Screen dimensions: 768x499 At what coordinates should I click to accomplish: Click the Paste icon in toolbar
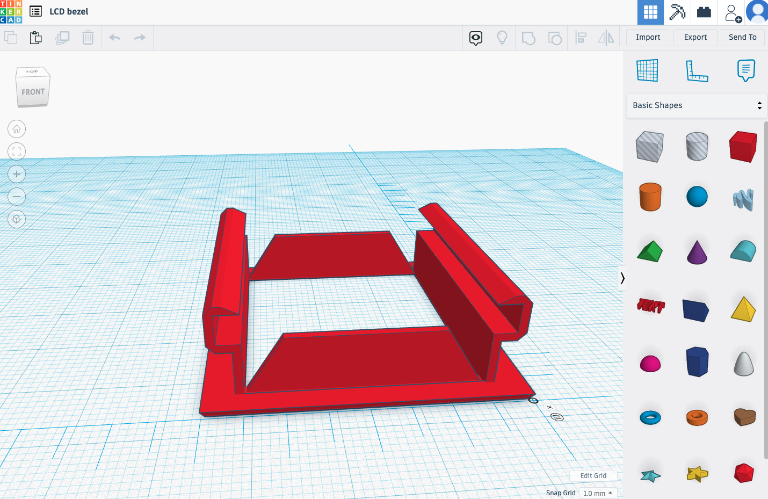(x=36, y=38)
